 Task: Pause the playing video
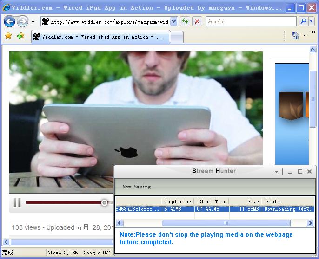17,202
